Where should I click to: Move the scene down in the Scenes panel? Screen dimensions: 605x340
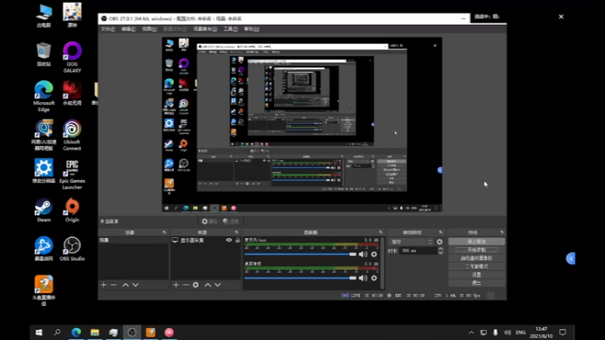(x=135, y=285)
